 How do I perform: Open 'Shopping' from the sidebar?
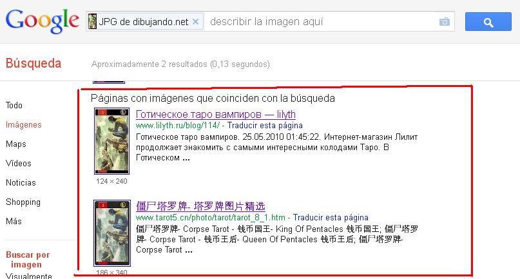pos(23,202)
